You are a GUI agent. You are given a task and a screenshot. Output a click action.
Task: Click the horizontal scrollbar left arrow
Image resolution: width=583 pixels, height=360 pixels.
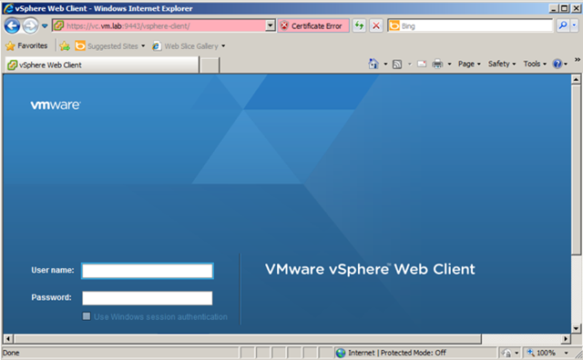pyautogui.click(x=8, y=338)
